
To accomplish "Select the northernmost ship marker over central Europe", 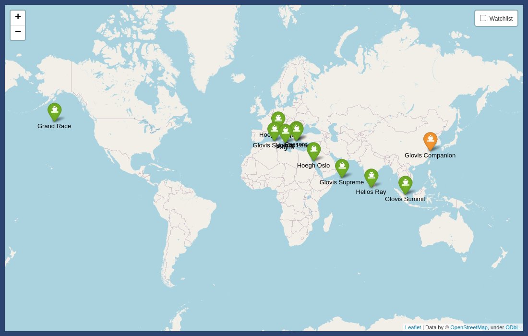I will (x=278, y=118).
